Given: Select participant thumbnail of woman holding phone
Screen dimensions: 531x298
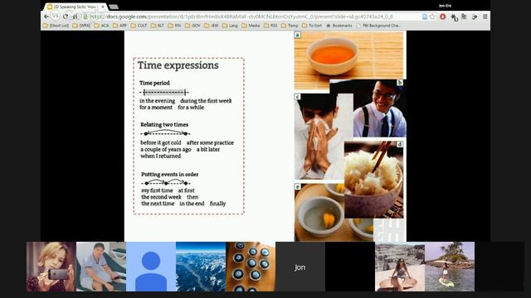Looking at the screenshot, I should (x=51, y=267).
